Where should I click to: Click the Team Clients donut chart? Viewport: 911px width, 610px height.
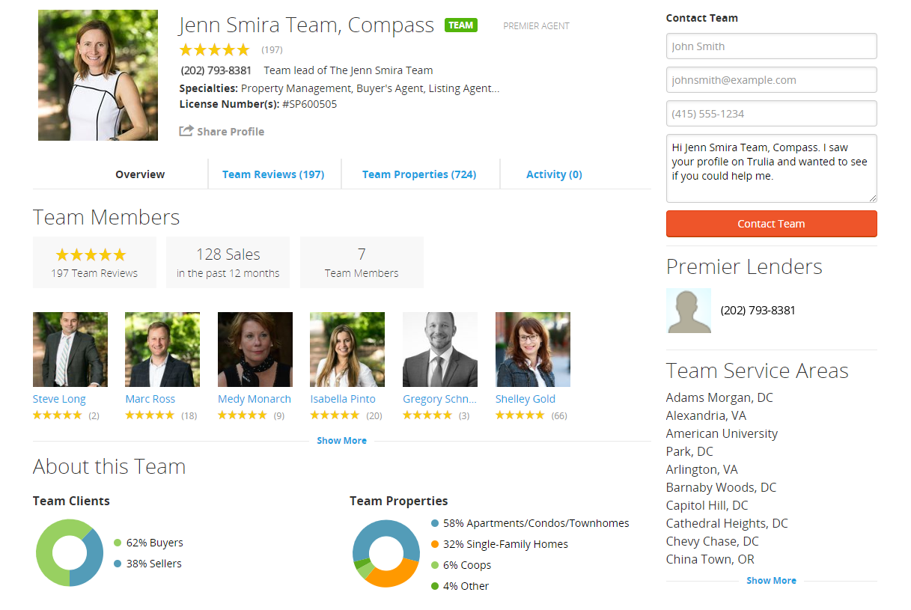click(x=70, y=553)
